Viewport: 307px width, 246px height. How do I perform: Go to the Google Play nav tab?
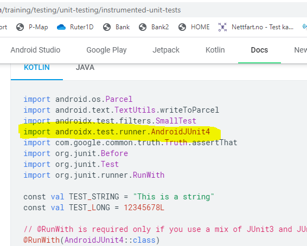pyautogui.click(x=106, y=50)
